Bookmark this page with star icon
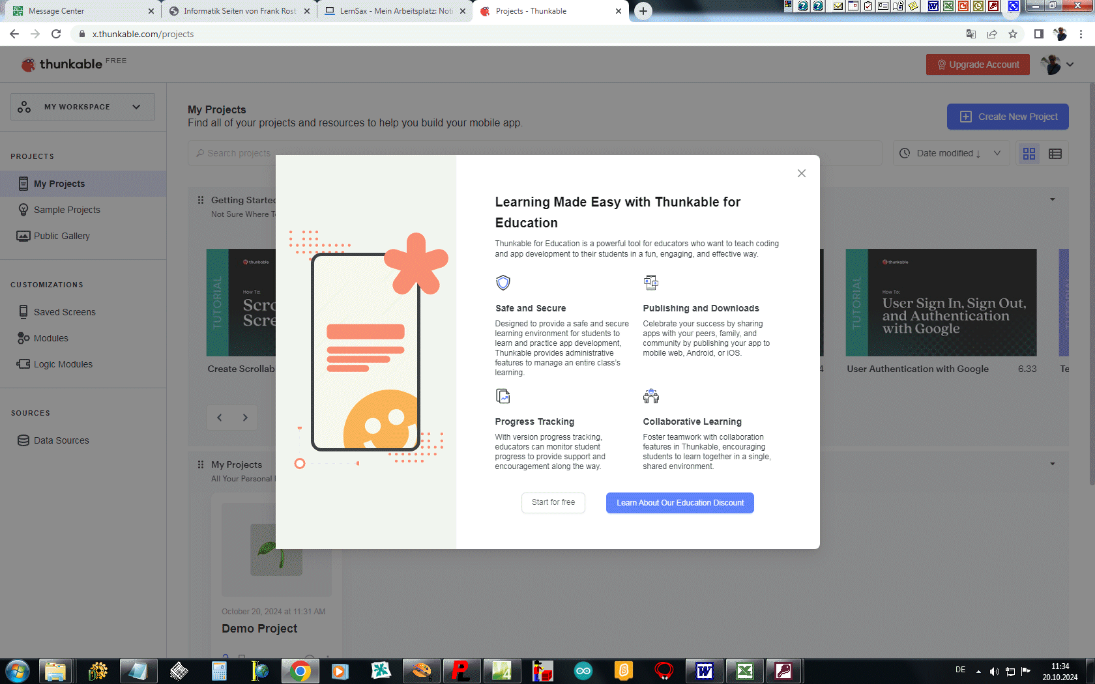 [1013, 34]
